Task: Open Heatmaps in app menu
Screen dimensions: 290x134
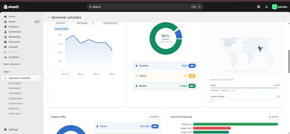Action: pos(14,88)
